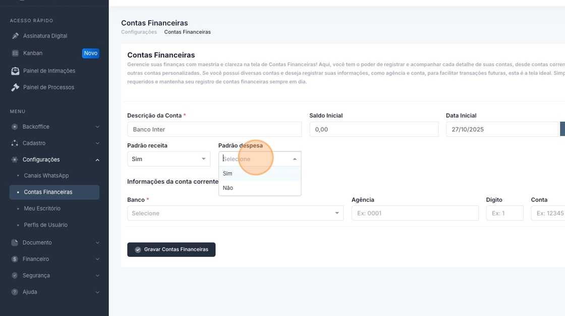
Task: Click the Backoffice sidebar icon
Action: 15,127
